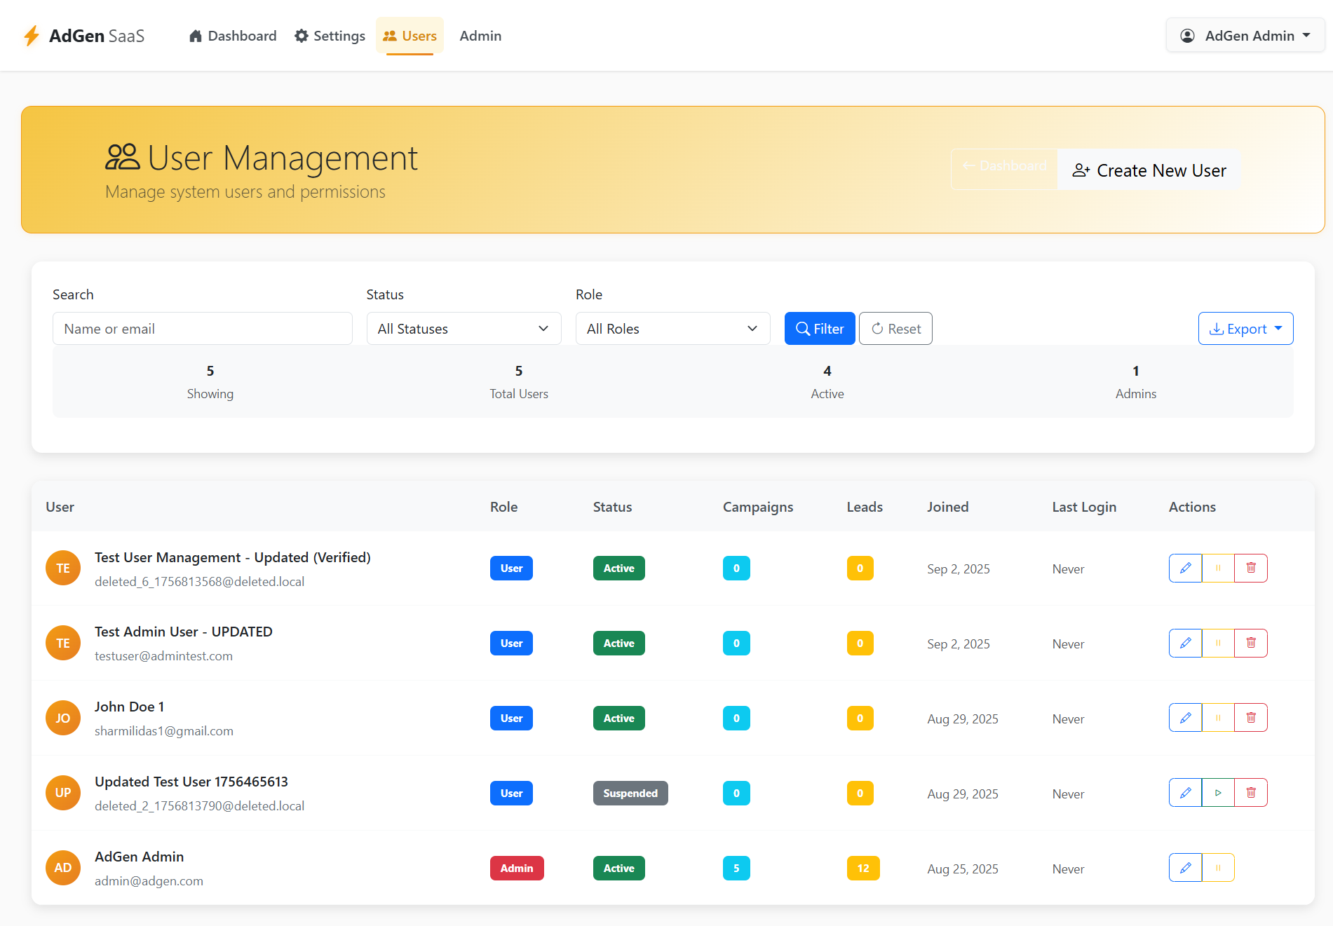The image size is (1333, 926).
Task: Reactivate Updated Test User 1756465613 with play icon
Action: (x=1218, y=793)
